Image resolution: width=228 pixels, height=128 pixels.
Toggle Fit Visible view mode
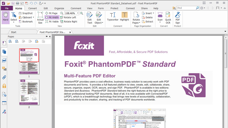52,22
